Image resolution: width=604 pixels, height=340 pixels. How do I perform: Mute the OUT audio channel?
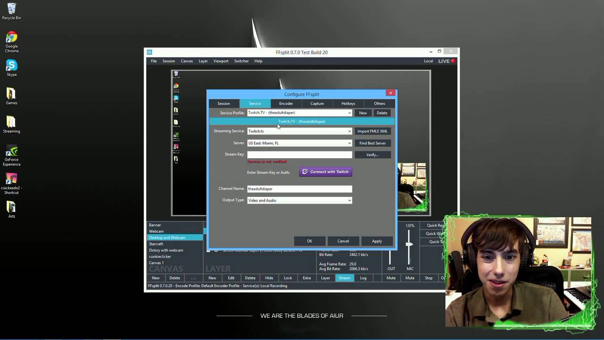click(391, 278)
